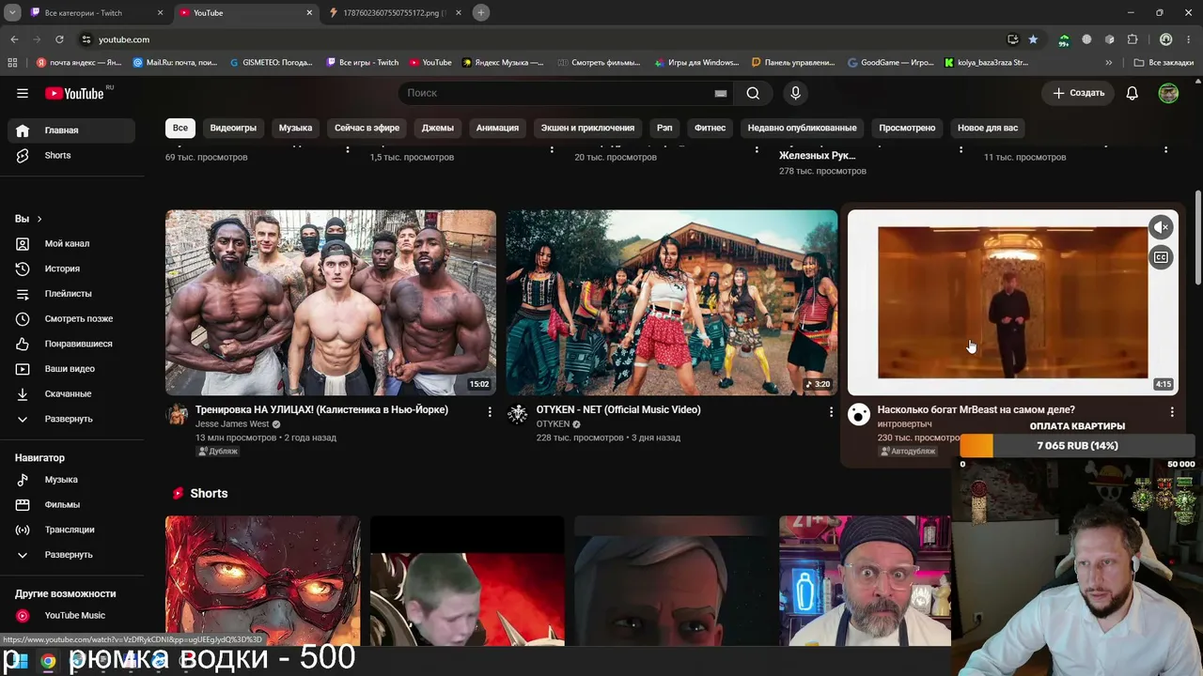This screenshot has height=676, width=1203.
Task: Open the YouTube guide hamburger menu
Action: (23, 93)
